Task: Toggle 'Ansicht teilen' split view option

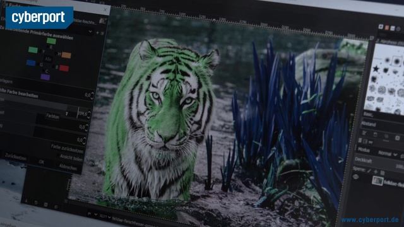Action: [x=71, y=158]
